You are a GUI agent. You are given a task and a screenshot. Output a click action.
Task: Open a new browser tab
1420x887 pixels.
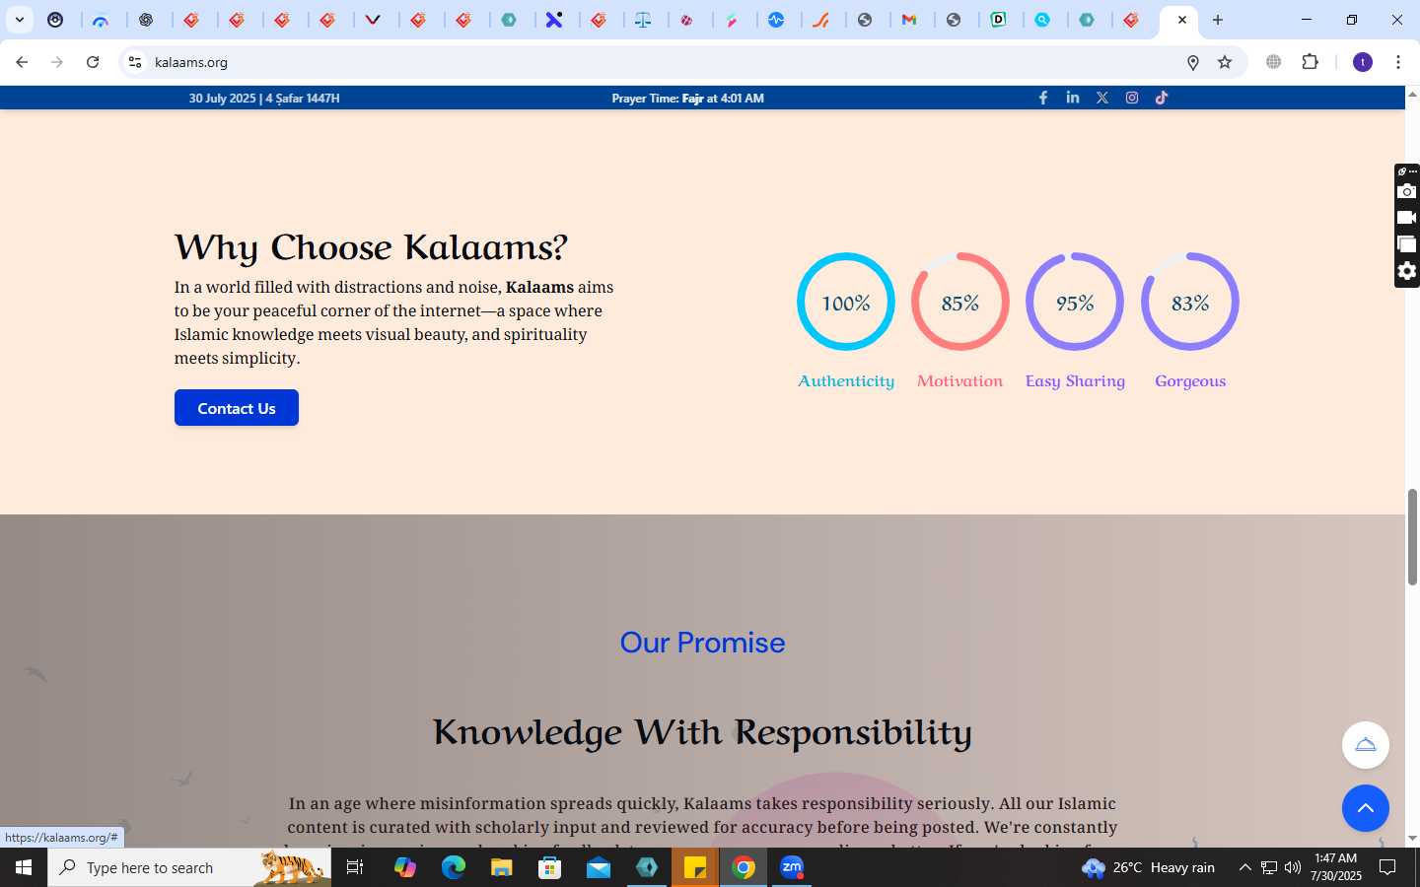tap(1218, 20)
